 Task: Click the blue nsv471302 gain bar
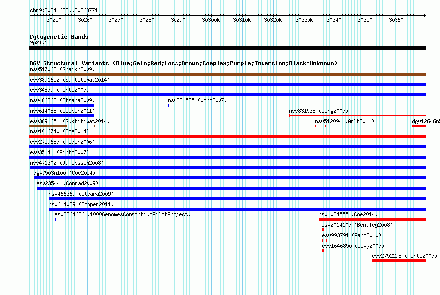point(227,168)
